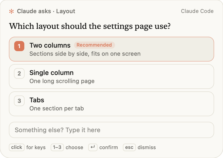Click the number 1 badge
The width and height of the screenshot is (223, 158).
click(x=19, y=46)
